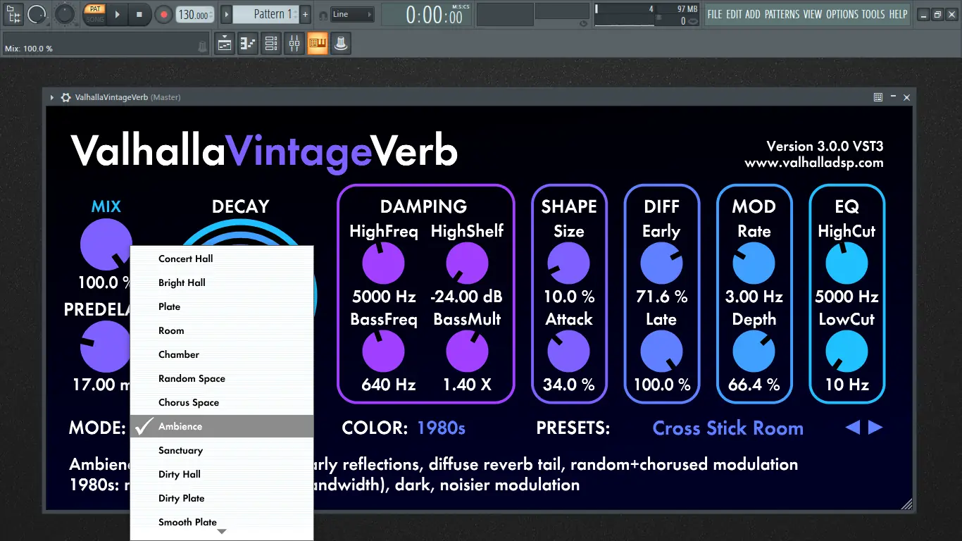Minimize the ValhallaVintageVerb plugin window
Image resolution: width=962 pixels, height=541 pixels.
click(893, 97)
